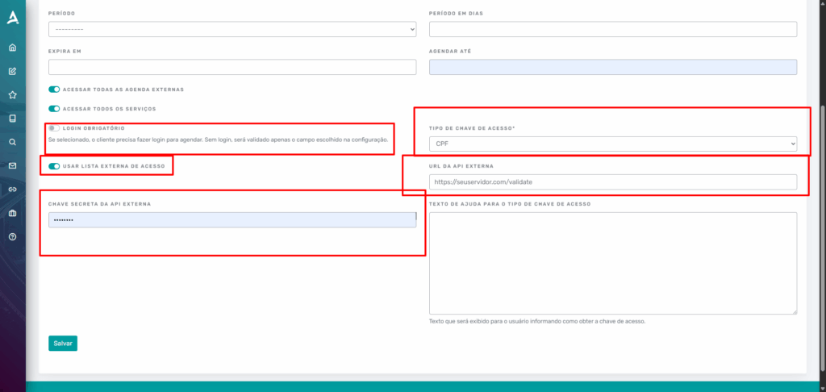Viewport: 826px width, 392px height.
Task: Click the URL da API Externa field
Action: (x=613, y=182)
